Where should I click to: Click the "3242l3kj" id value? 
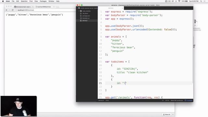[x=129, y=69]
